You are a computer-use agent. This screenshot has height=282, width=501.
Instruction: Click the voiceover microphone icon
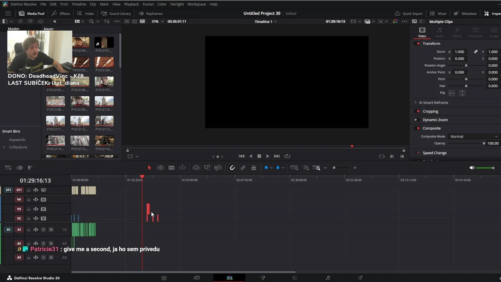29,168
